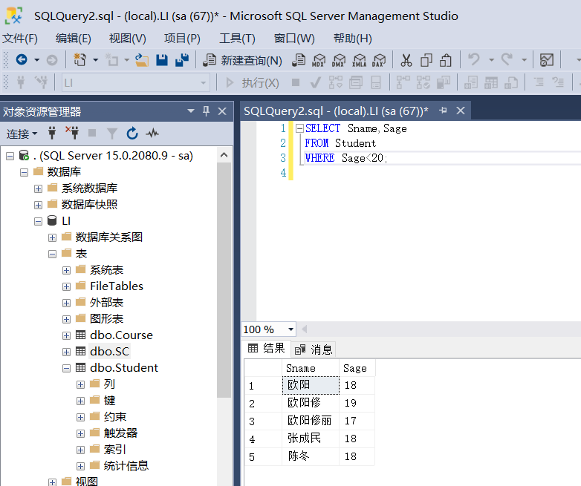Image resolution: width=581 pixels, height=486 pixels.
Task: Open the 项目(P) menu
Action: tap(182, 39)
